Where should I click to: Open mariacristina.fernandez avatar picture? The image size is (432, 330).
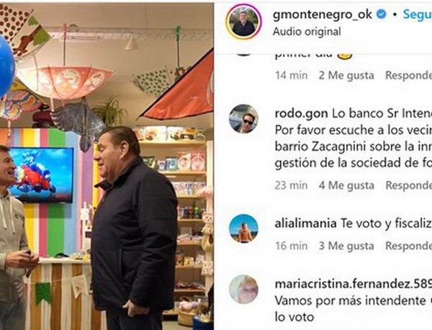(x=243, y=289)
